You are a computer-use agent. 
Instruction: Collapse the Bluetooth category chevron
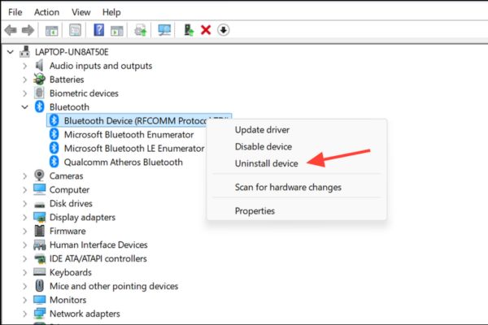tap(24, 107)
